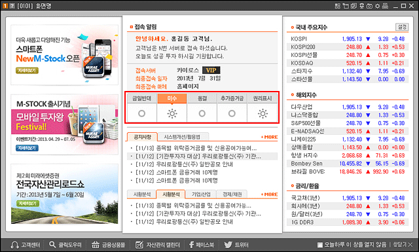Select the 추가증거금 tab
Screen dimensions: 419x252
232,98
